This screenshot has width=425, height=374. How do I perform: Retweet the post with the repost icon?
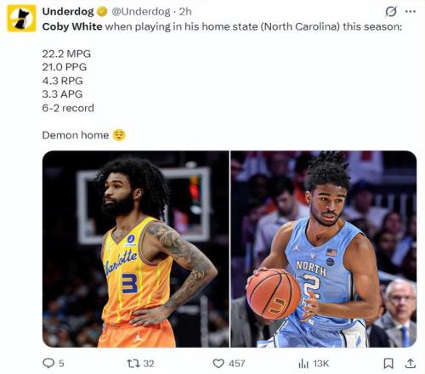tap(133, 363)
